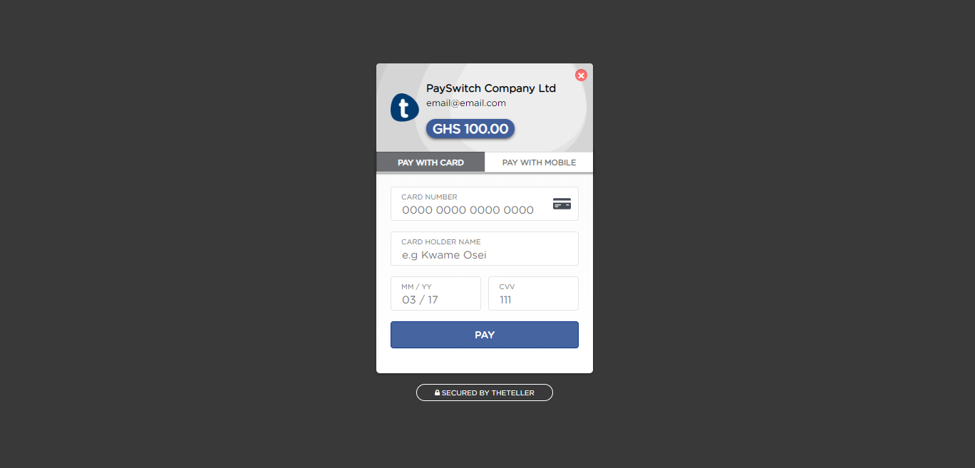
Task: Click the CARD NUMBER field label
Action: [429, 197]
